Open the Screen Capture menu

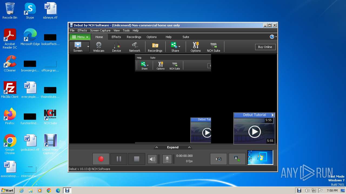pos(100,30)
